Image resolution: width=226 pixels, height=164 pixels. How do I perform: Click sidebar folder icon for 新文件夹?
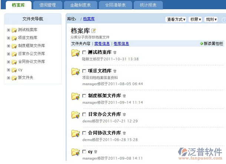pos(14,78)
